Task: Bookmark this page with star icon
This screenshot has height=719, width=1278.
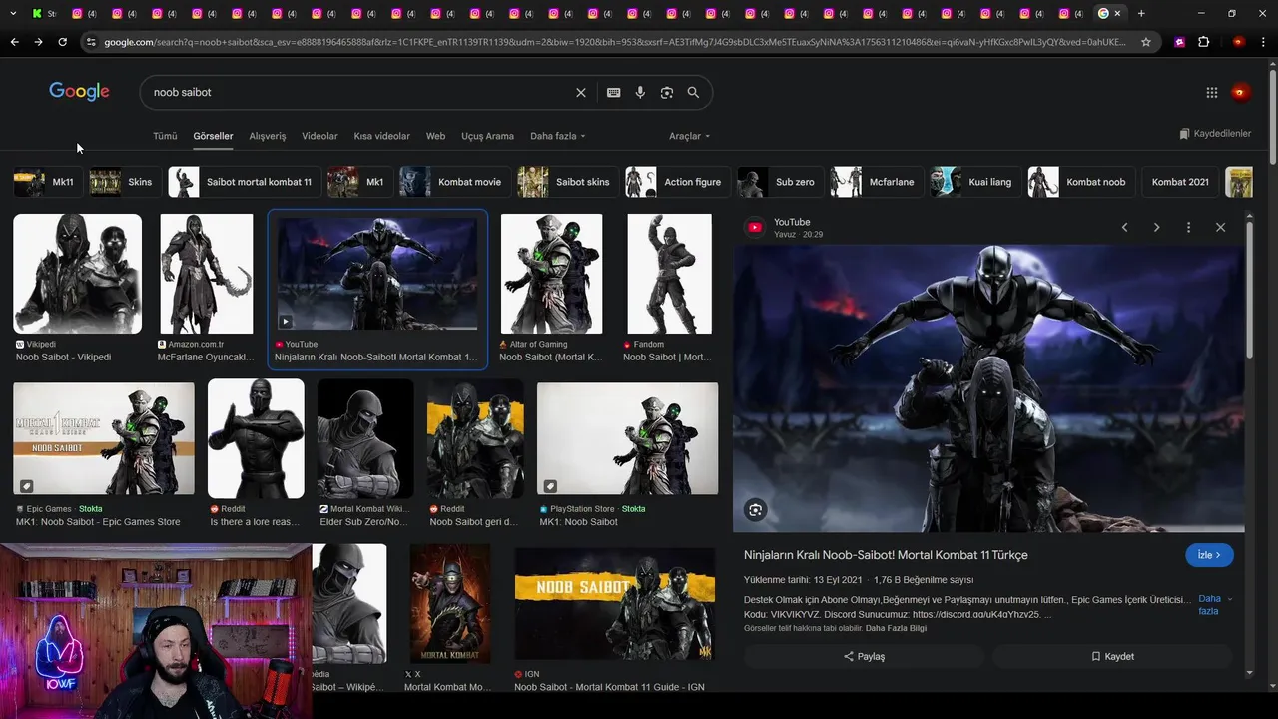Action: point(1146,42)
